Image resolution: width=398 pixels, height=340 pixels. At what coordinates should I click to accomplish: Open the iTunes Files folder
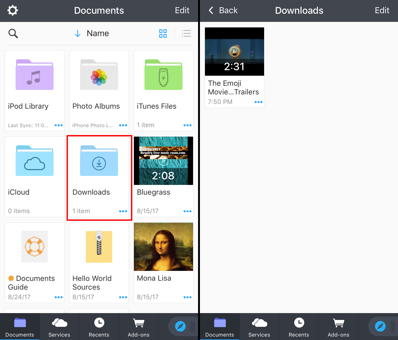point(163,75)
